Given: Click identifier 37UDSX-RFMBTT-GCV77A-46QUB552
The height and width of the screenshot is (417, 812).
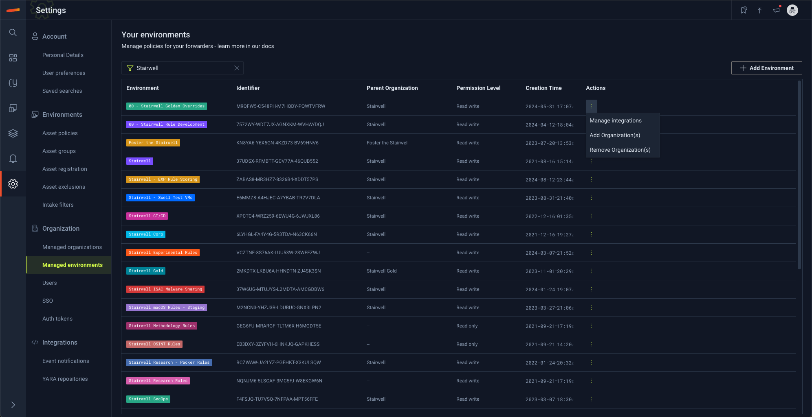Looking at the screenshot, I should tap(277, 161).
